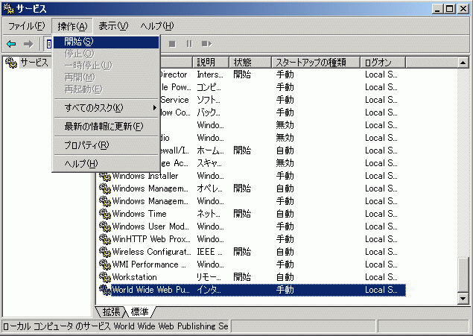This screenshot has width=473, height=336.
Task: Click 操作(A) in the menu bar
Action: point(72,26)
